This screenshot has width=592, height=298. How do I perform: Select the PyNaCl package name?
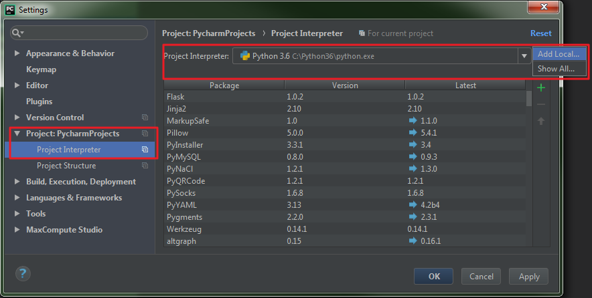(x=179, y=169)
